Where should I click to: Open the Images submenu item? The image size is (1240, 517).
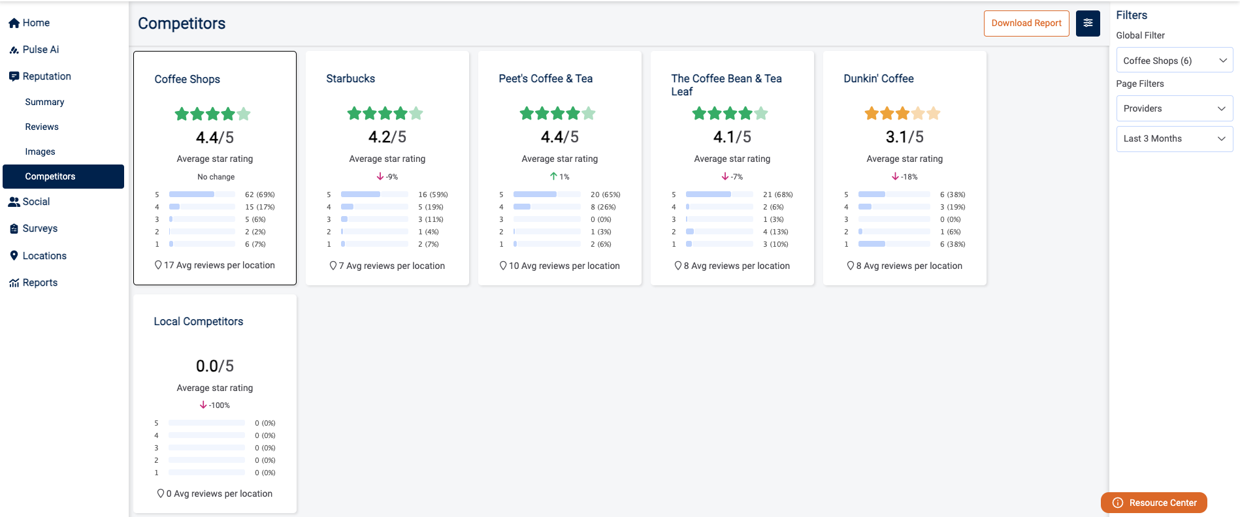tap(40, 151)
